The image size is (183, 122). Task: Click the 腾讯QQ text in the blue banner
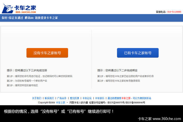(x=29, y=18)
